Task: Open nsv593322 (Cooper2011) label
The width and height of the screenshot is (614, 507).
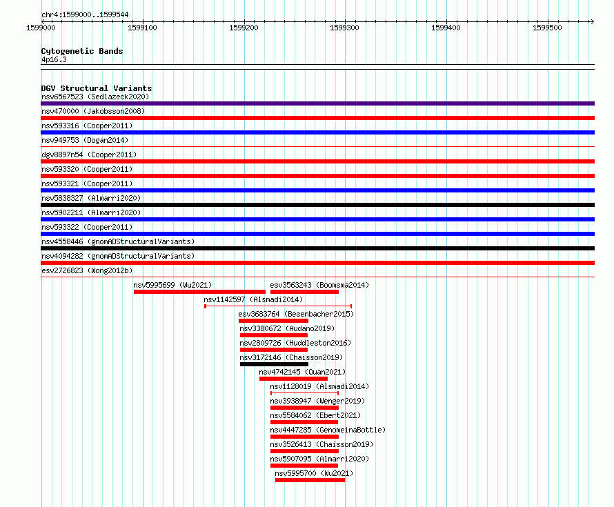Action: click(87, 227)
